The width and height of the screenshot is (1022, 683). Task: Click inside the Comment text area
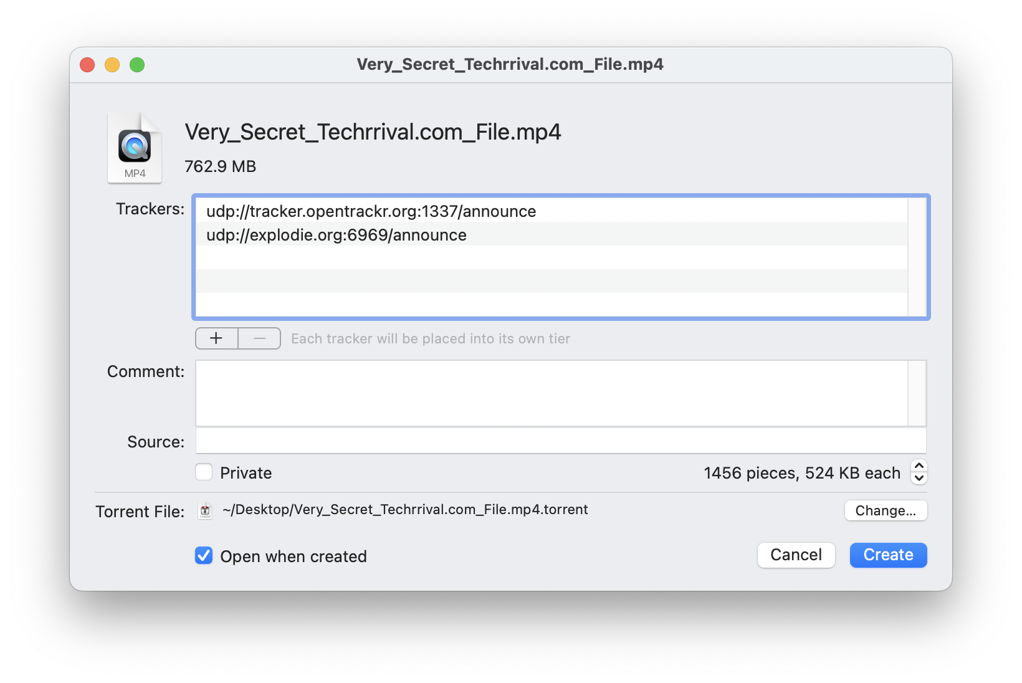click(x=555, y=393)
